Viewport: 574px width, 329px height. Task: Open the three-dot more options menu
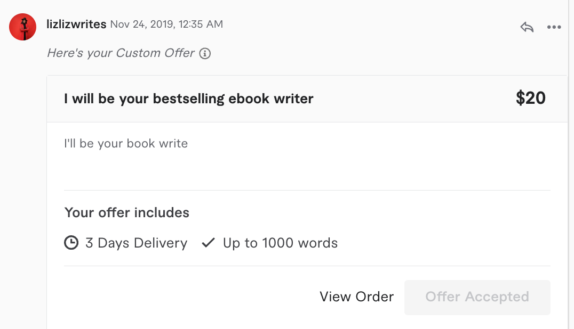coord(554,27)
